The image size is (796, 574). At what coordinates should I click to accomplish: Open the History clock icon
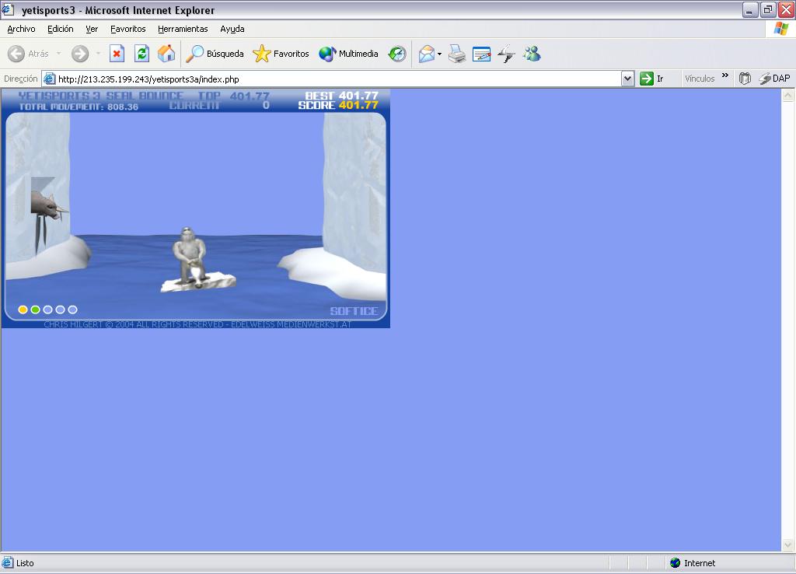(397, 54)
